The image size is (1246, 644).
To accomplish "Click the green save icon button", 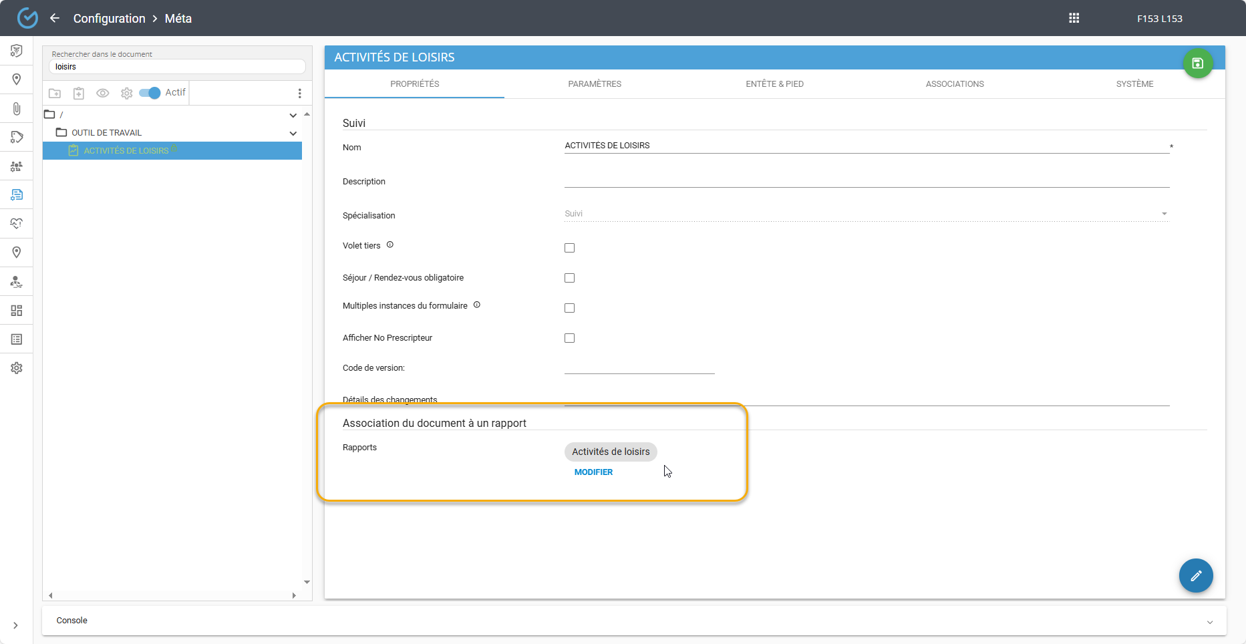I will (1197, 63).
